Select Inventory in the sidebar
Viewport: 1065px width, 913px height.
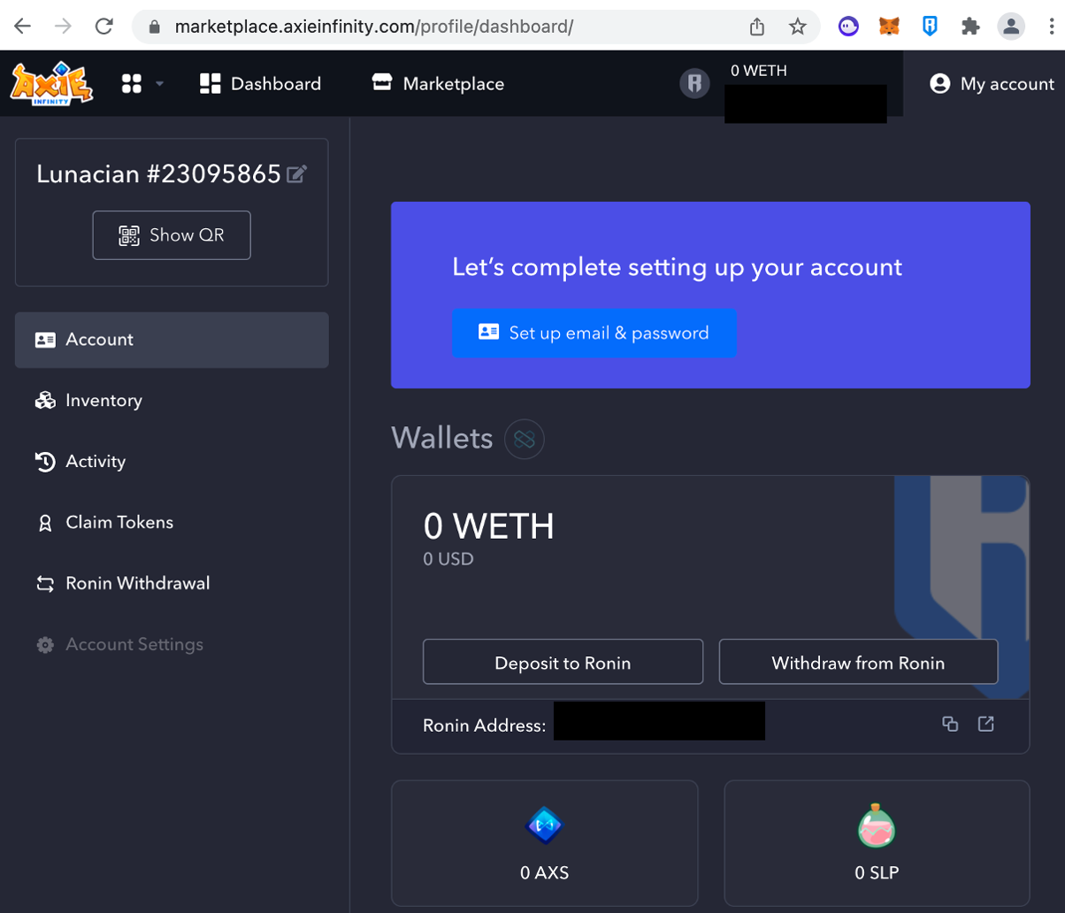pos(103,401)
